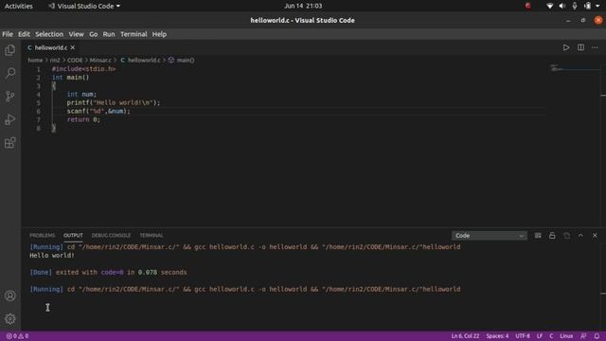Click the return 0; line
The height and width of the screenshot is (341, 606).
[x=83, y=120]
